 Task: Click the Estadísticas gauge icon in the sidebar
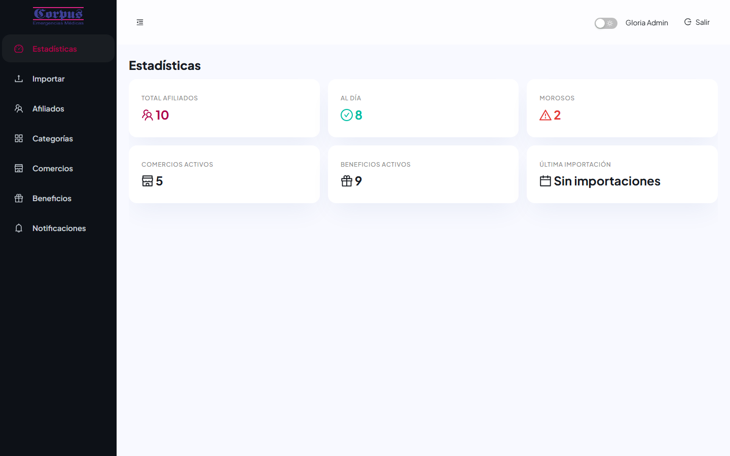[x=19, y=49]
